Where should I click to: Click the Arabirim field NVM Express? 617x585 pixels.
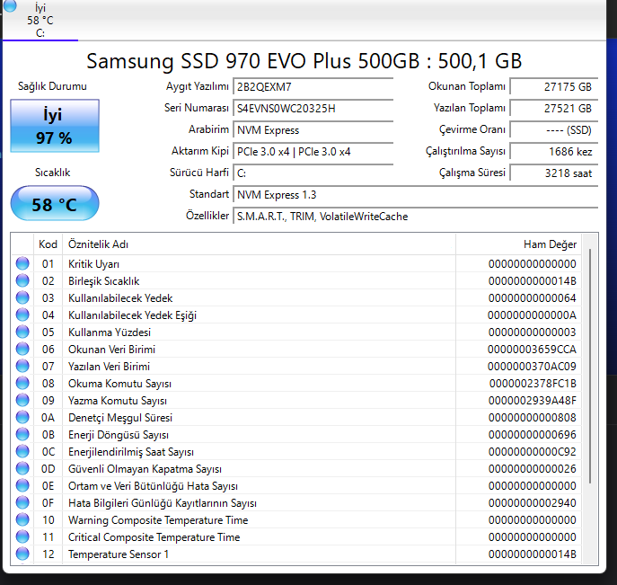click(313, 130)
